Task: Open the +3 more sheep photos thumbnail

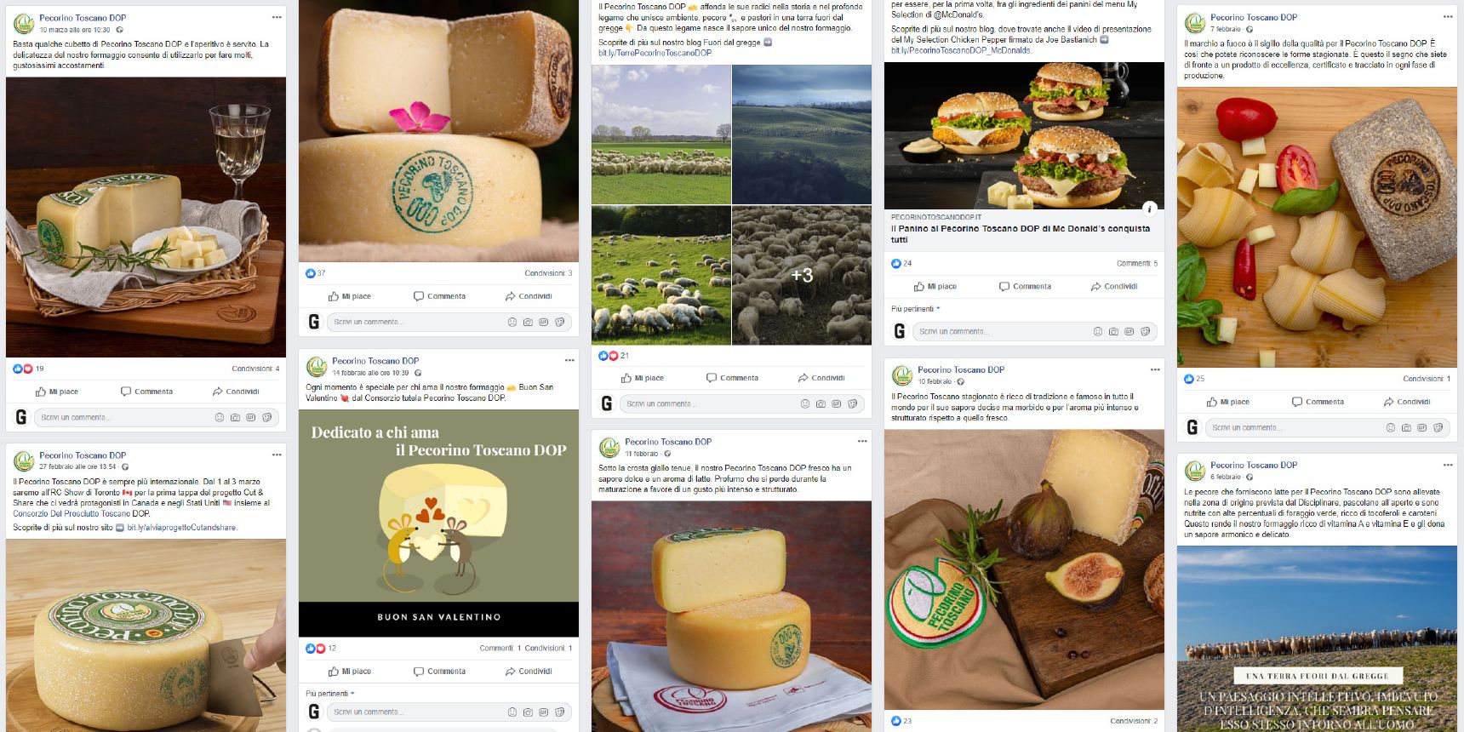Action: (x=802, y=275)
